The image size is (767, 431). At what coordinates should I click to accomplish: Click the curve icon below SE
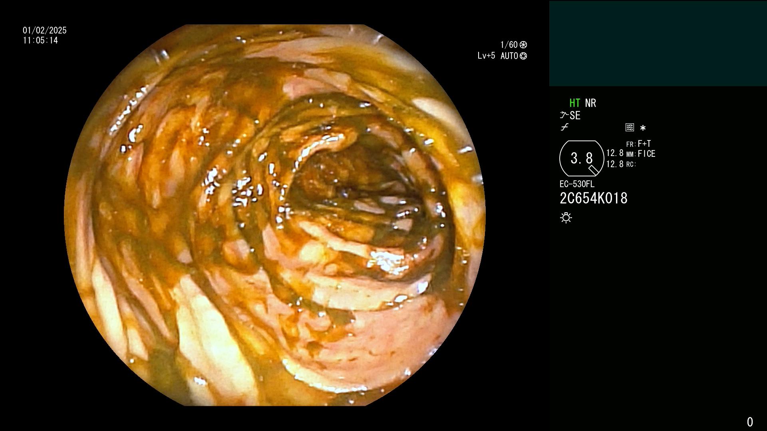click(564, 127)
